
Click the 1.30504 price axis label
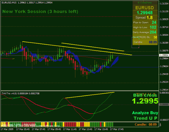pos(164,35)
